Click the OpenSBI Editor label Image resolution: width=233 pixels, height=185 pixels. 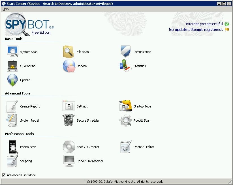144,147
